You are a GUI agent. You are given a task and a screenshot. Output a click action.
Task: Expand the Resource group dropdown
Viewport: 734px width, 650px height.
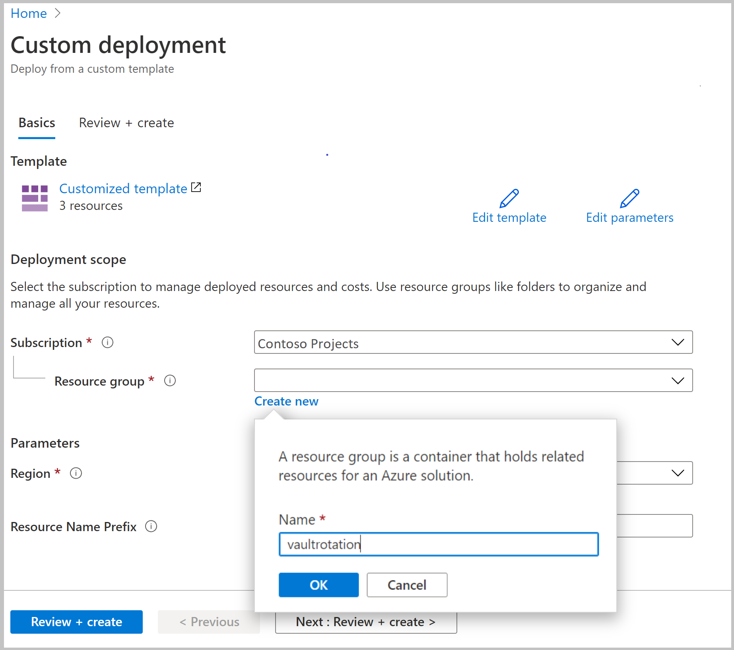[x=679, y=380]
